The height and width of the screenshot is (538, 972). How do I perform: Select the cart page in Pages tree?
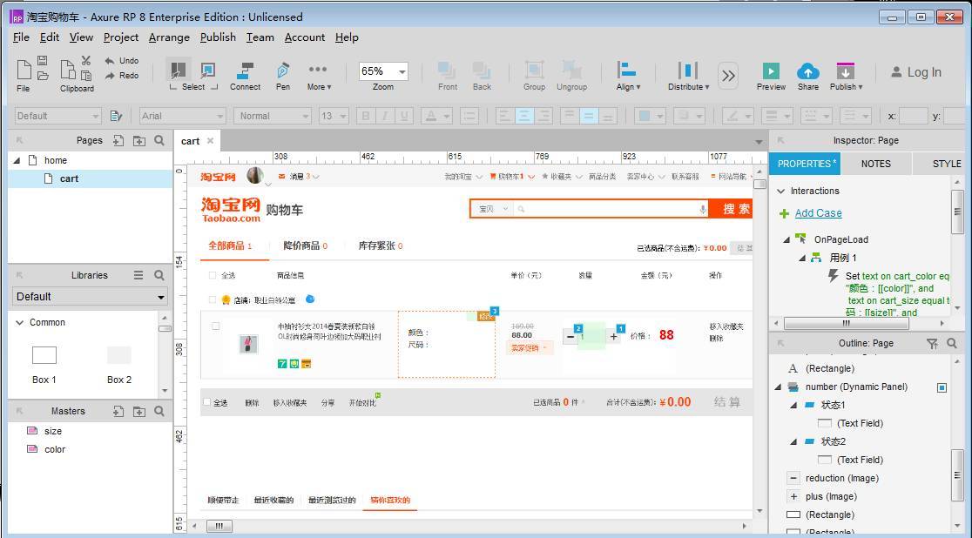tap(69, 178)
